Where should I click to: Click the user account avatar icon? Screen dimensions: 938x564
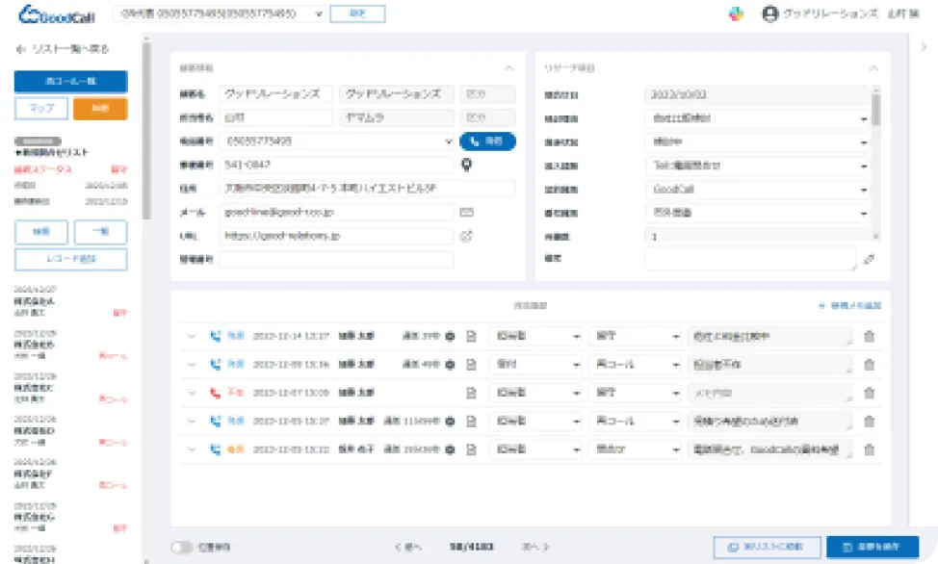[769, 14]
